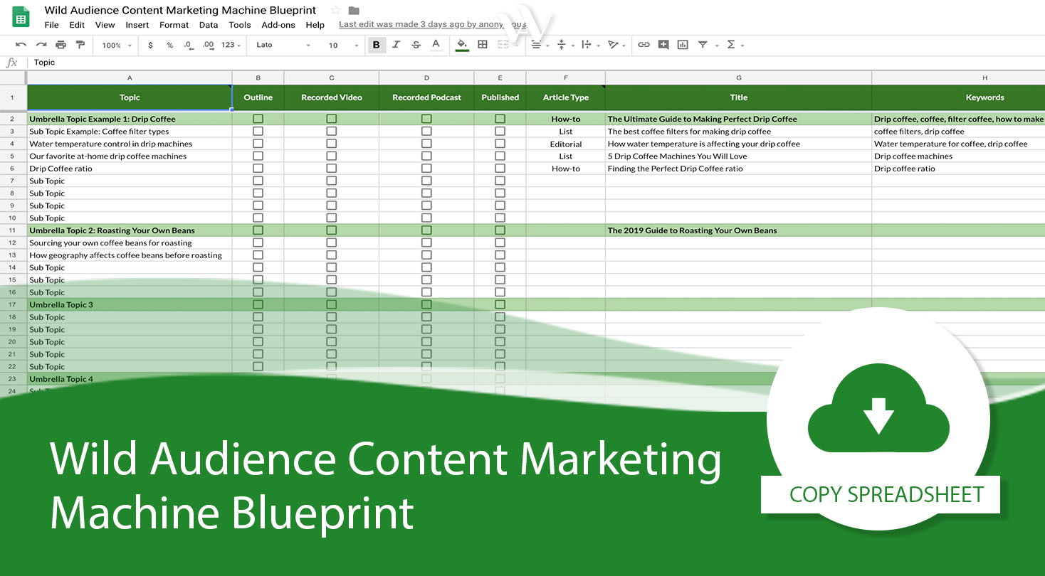Star the document
Image resolution: width=1045 pixels, height=576 pixels.
335,11
